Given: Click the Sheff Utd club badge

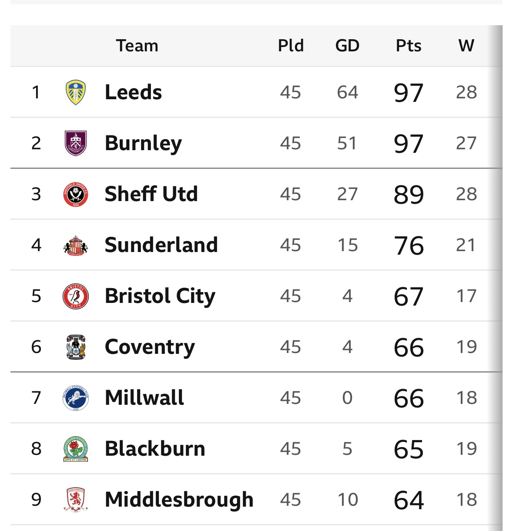Looking at the screenshot, I should coord(76,194).
